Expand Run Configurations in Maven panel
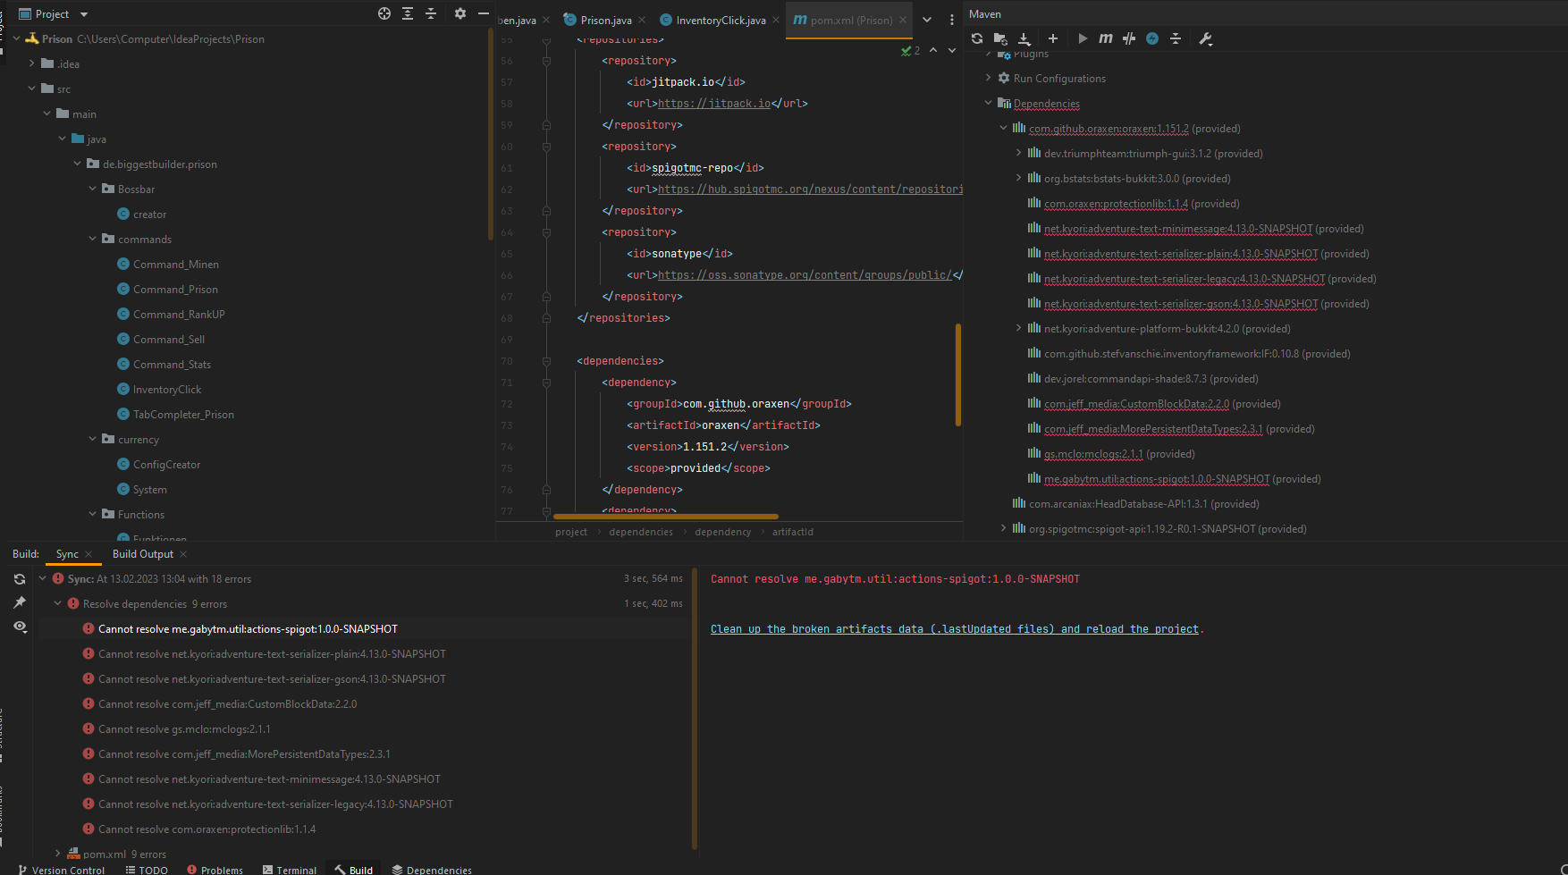This screenshot has height=875, width=1568. pos(989,78)
